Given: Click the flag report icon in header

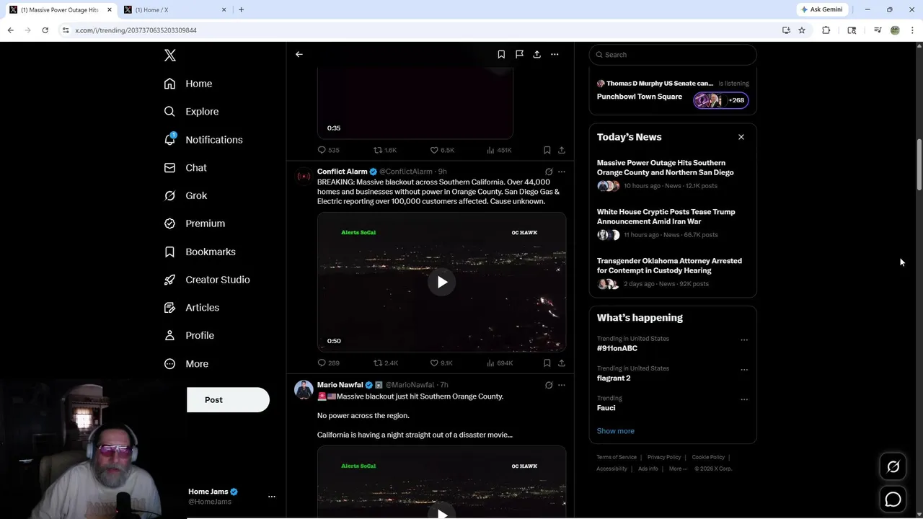Looking at the screenshot, I should 519,54.
